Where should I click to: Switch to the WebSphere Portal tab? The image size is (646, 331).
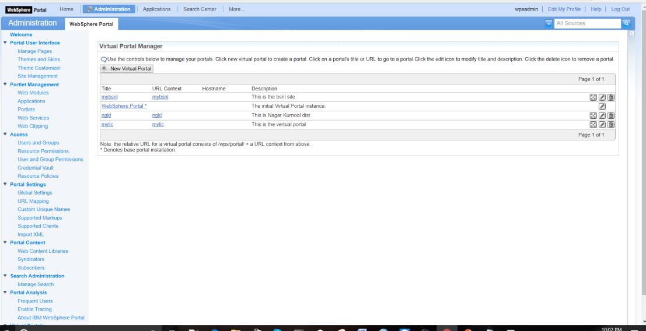tap(92, 24)
